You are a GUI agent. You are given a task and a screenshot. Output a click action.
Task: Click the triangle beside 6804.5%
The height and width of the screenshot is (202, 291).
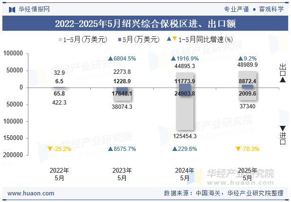(x=111, y=59)
